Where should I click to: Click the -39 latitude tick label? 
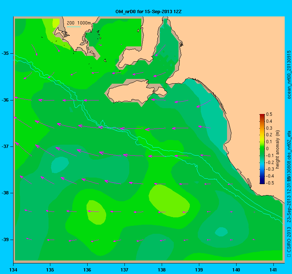pos(5,240)
